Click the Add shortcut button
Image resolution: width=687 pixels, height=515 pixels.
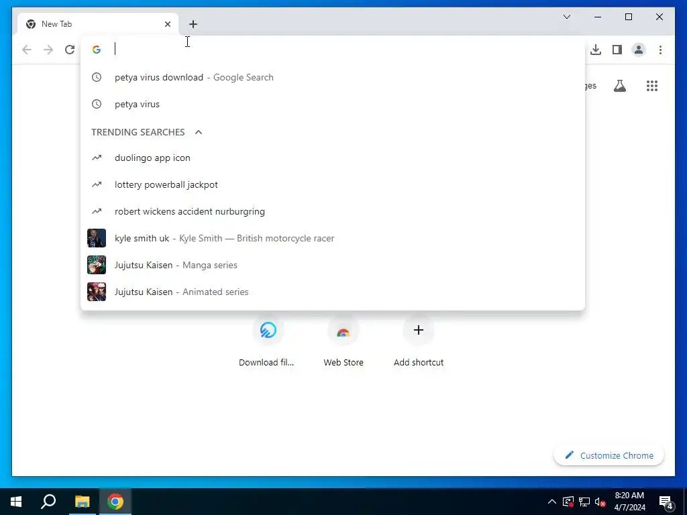419,341
